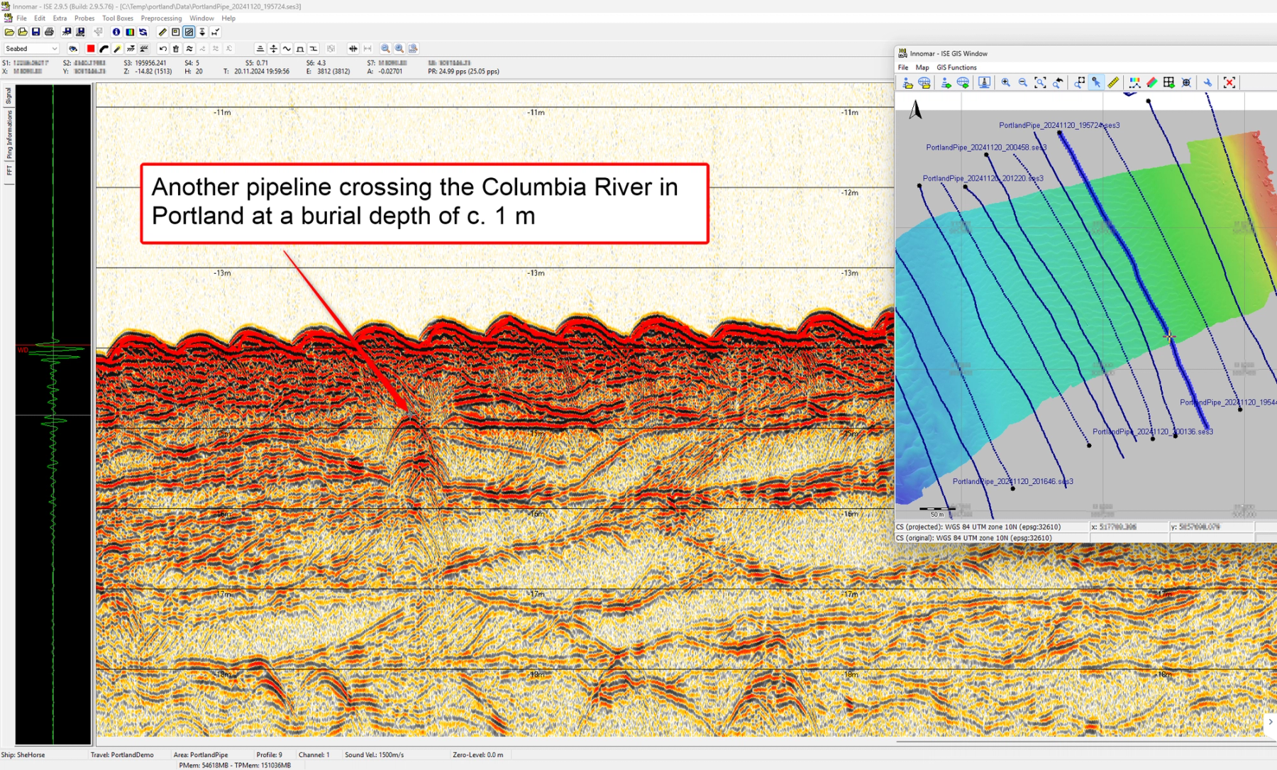Select PortlandPipe_20241120_201220.ses3 label on map
This screenshot has width=1277, height=770.
(983, 178)
